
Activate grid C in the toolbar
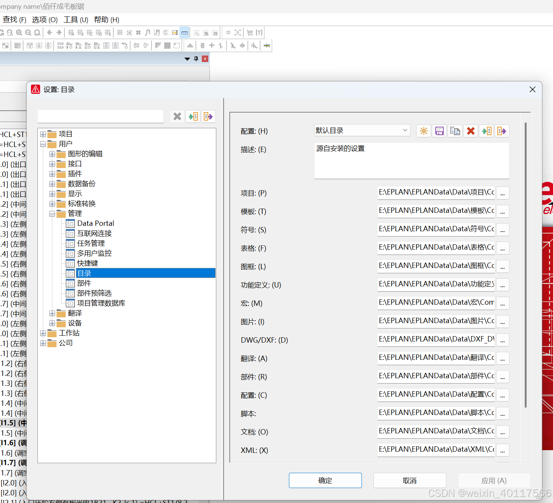[89, 33]
